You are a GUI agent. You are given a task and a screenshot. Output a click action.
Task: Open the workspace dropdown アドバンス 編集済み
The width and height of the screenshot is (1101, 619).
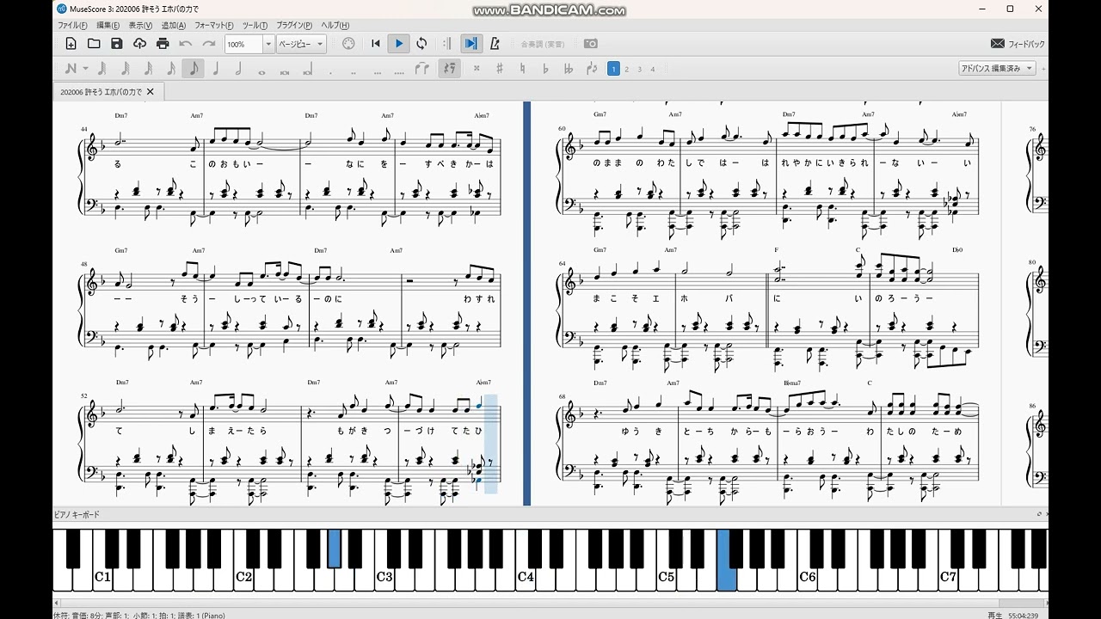[997, 69]
